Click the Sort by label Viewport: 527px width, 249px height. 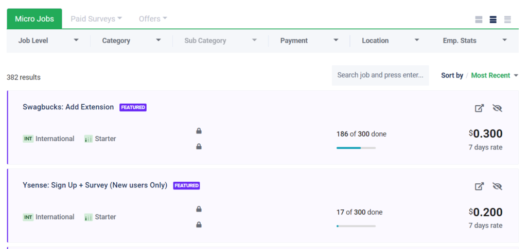pyautogui.click(x=452, y=75)
